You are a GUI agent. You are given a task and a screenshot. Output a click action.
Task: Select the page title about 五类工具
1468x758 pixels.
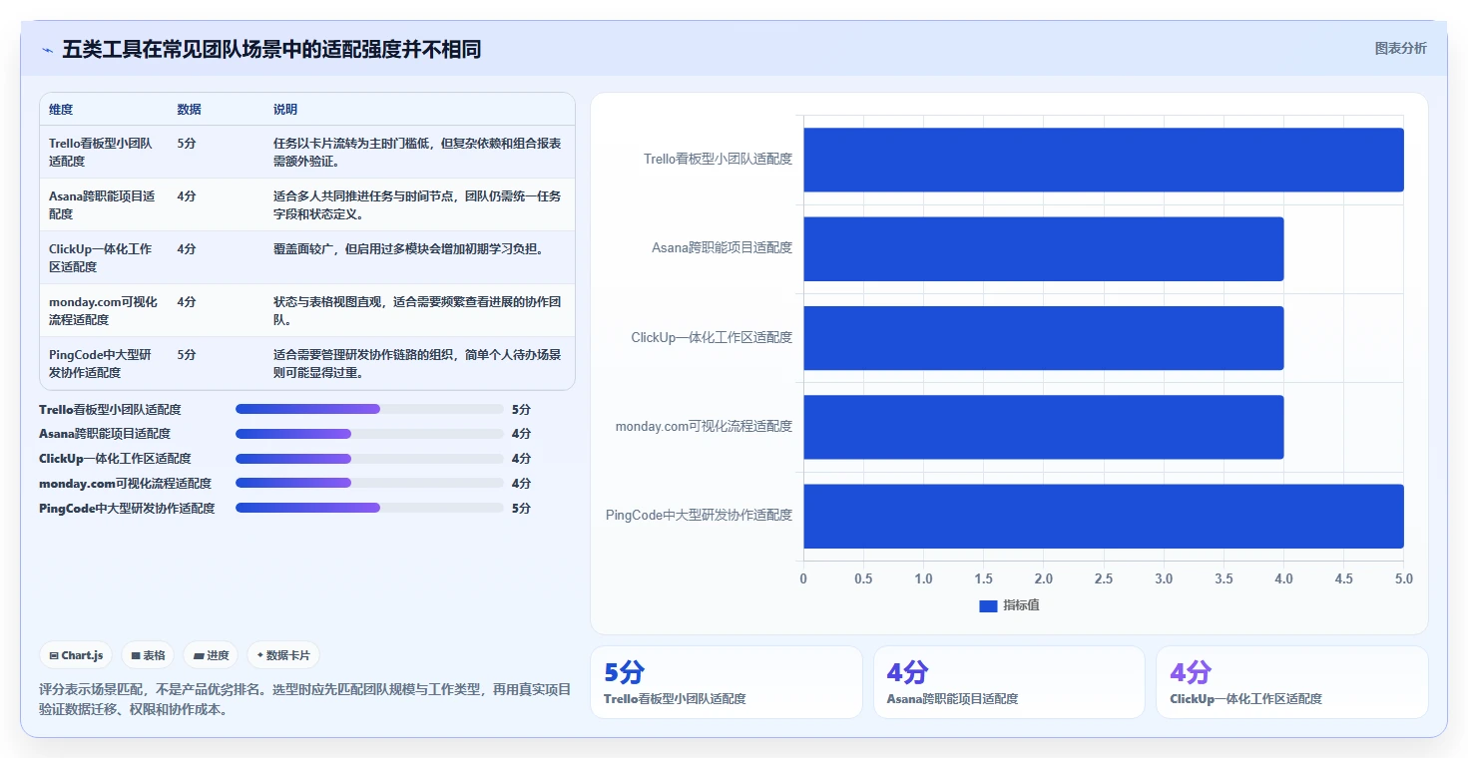(x=271, y=49)
